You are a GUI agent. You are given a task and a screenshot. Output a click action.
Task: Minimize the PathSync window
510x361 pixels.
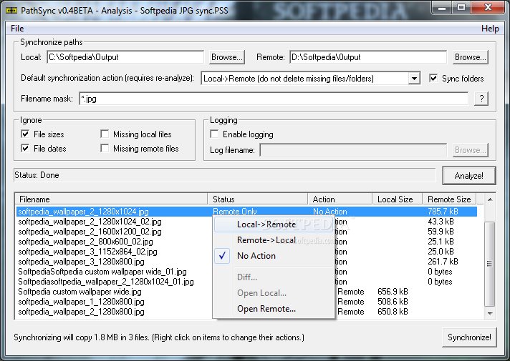pyautogui.click(x=442, y=8)
